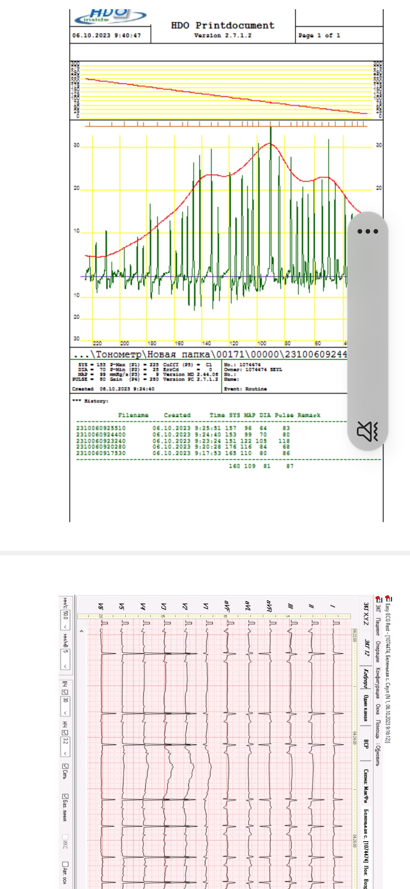
Task: Click the 04:24:00 time marker
Action: (x=354, y=738)
